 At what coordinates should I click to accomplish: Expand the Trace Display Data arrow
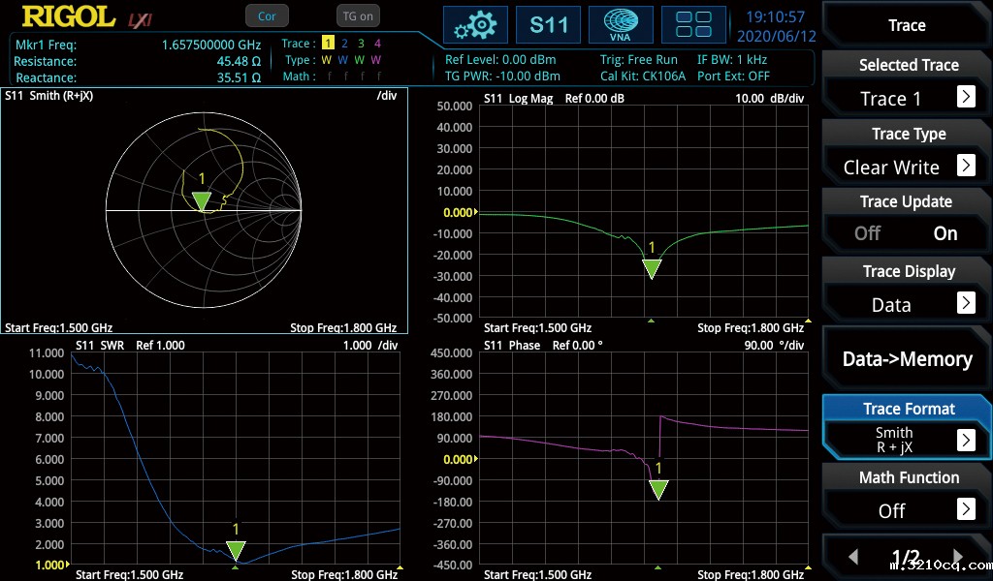[x=966, y=303]
